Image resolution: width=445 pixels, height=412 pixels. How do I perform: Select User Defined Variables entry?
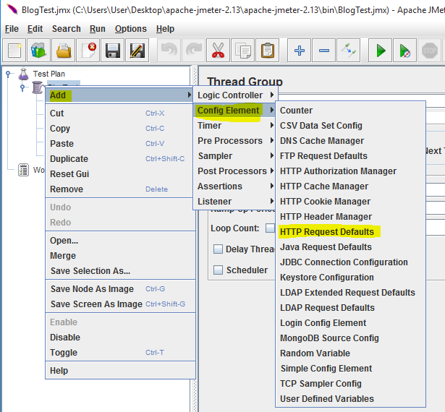(350, 399)
